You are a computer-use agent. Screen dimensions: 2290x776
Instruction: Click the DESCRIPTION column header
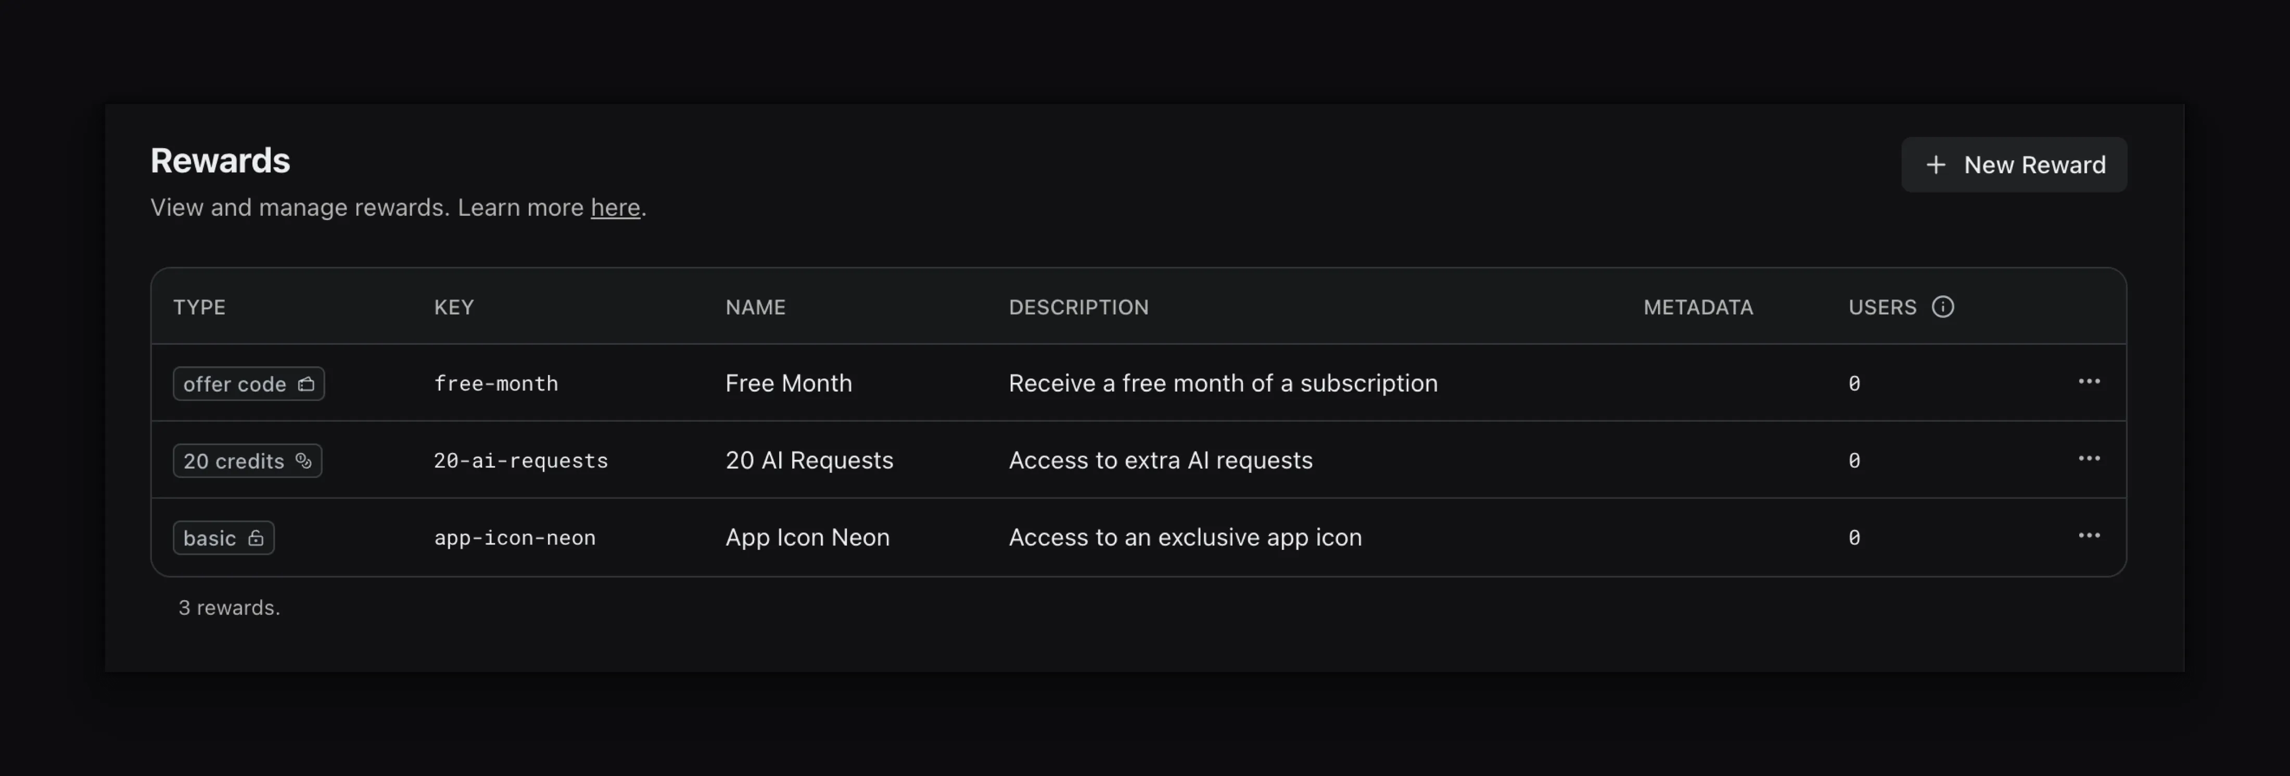(1078, 307)
